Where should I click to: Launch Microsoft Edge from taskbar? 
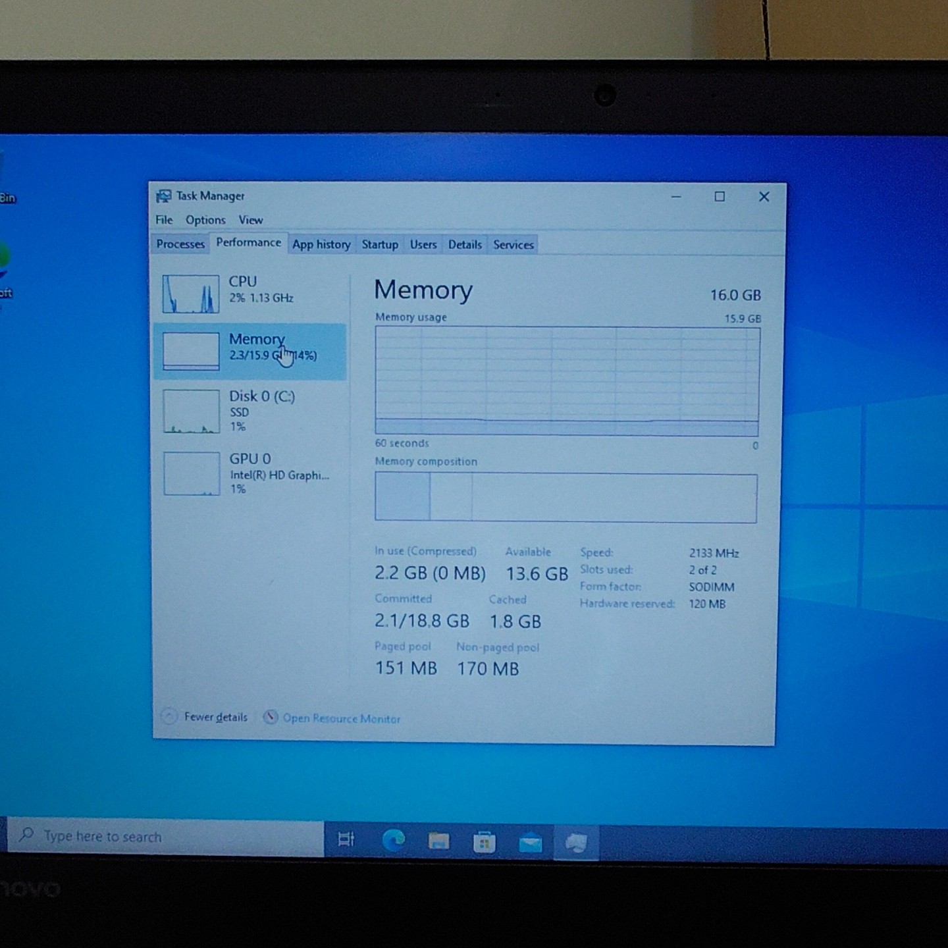click(394, 840)
